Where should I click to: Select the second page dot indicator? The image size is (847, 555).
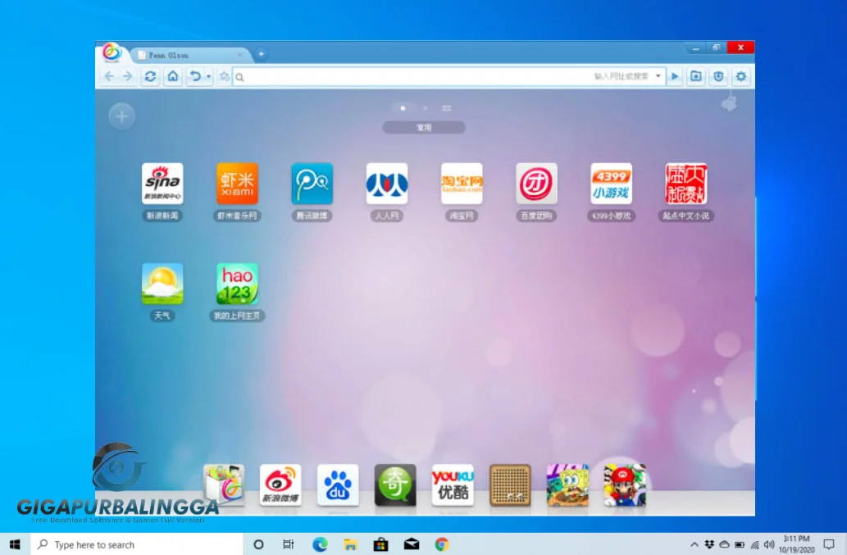pyautogui.click(x=424, y=107)
